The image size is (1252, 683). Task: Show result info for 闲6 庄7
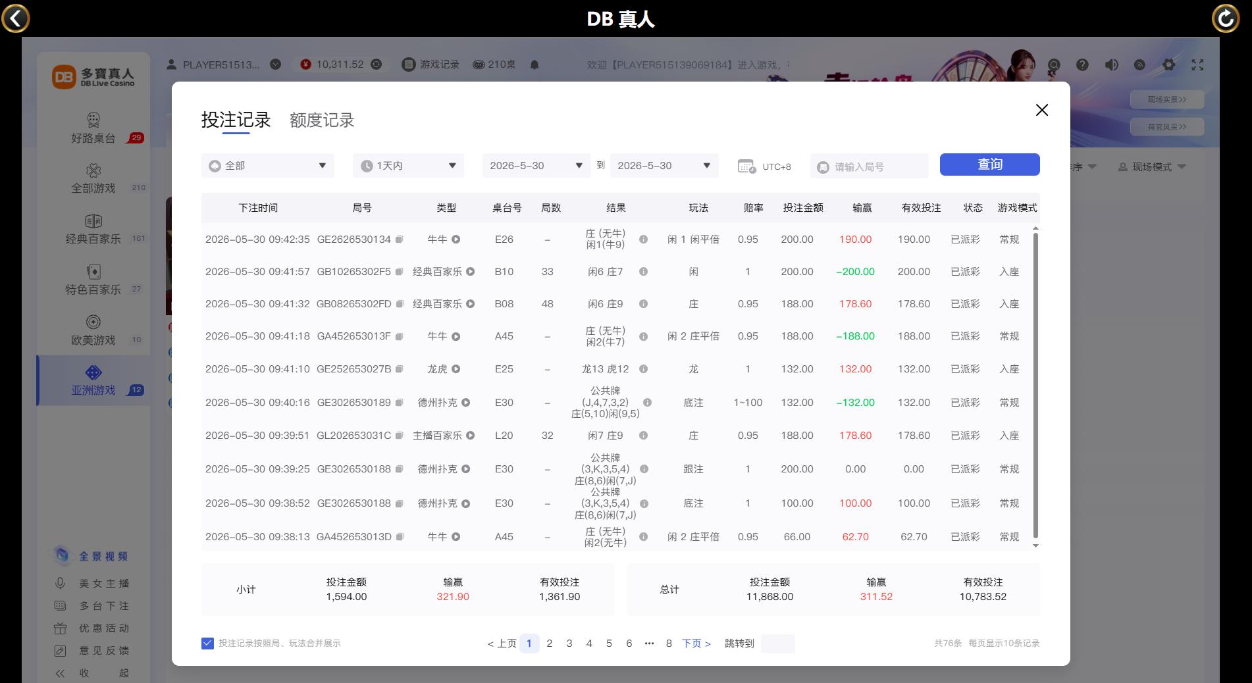(x=643, y=272)
